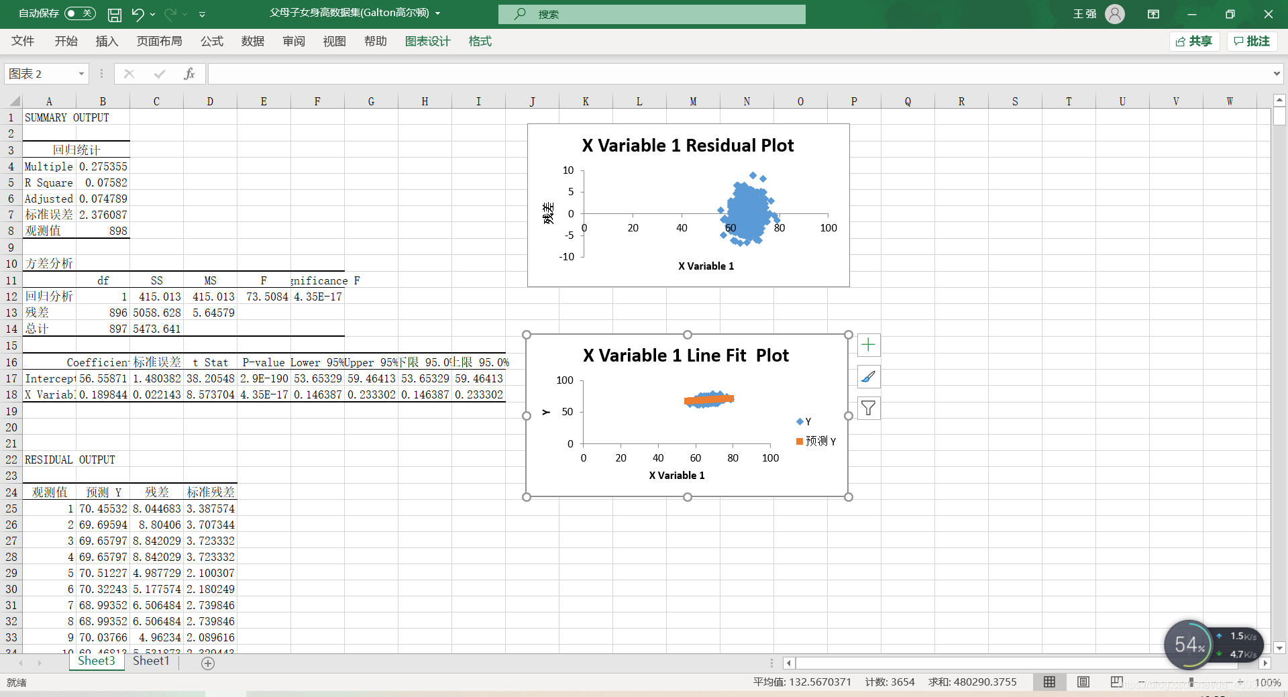Switch to Normal view icon
The height and width of the screenshot is (697, 1288).
[1049, 682]
